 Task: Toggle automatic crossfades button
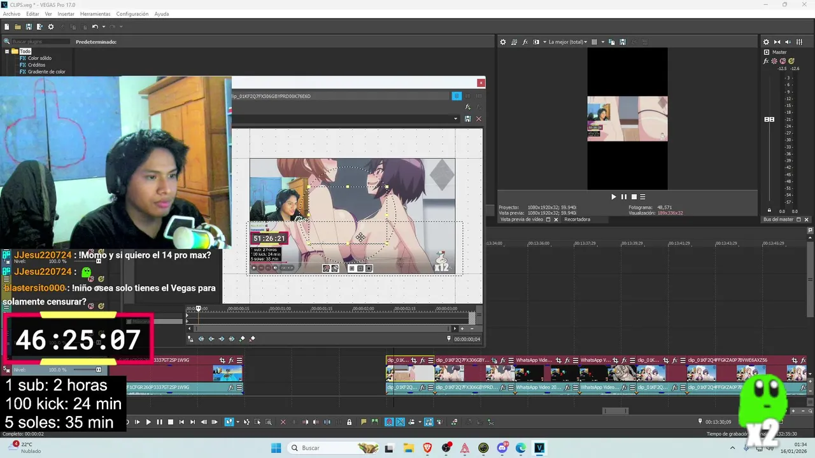[x=400, y=422]
